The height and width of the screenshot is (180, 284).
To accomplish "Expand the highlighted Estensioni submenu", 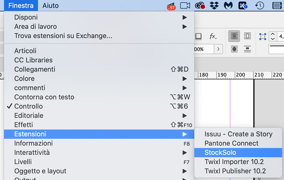I will 99,134.
